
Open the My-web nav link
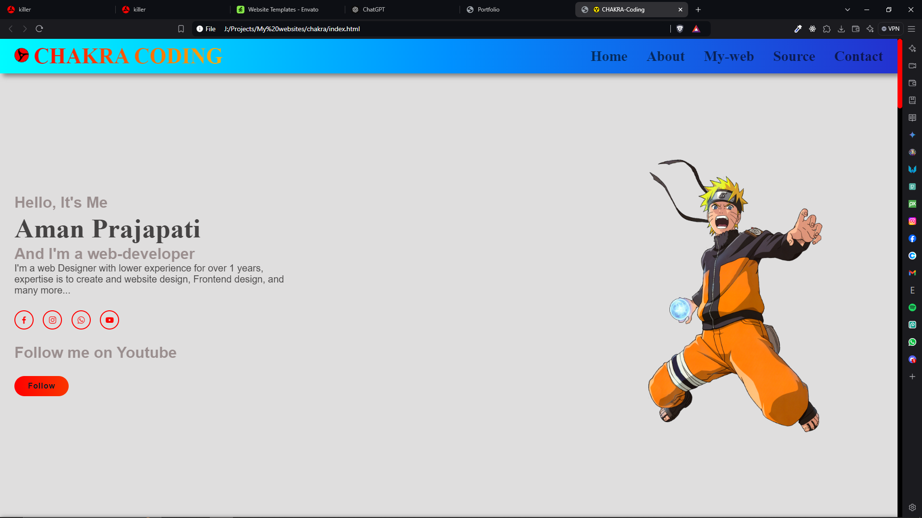click(x=729, y=57)
